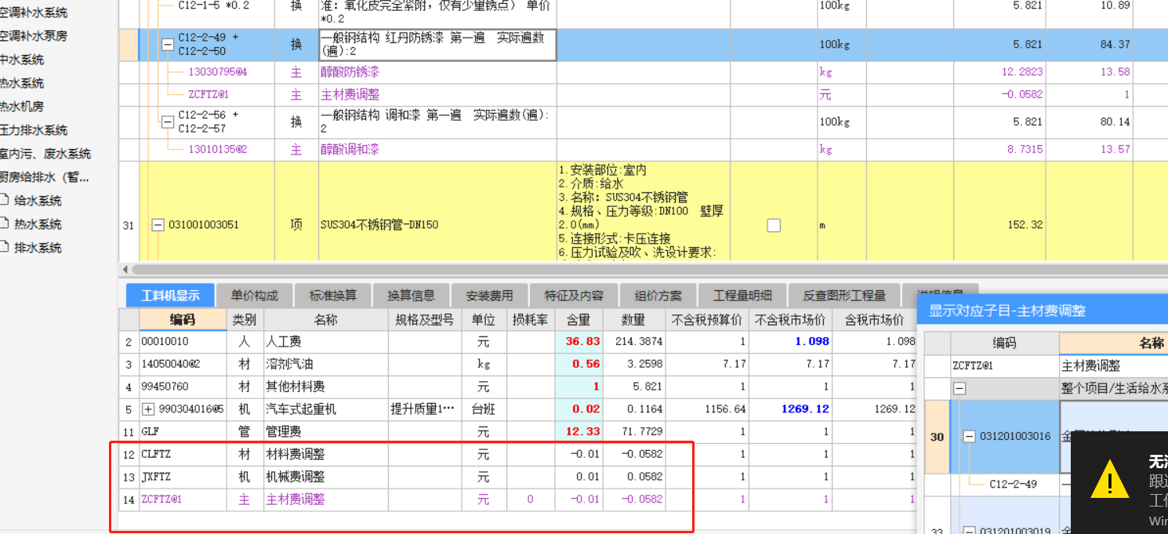Image resolution: width=1168 pixels, height=534 pixels.
Task: Open the 安装费用 tab
Action: pos(490,296)
